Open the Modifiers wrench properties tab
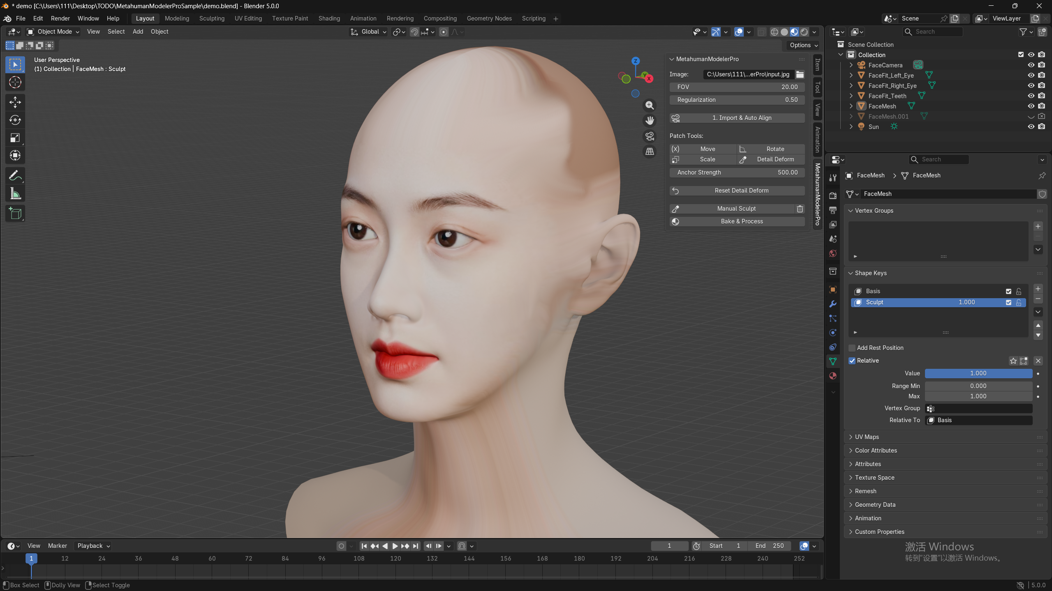The image size is (1052, 591). (x=833, y=304)
